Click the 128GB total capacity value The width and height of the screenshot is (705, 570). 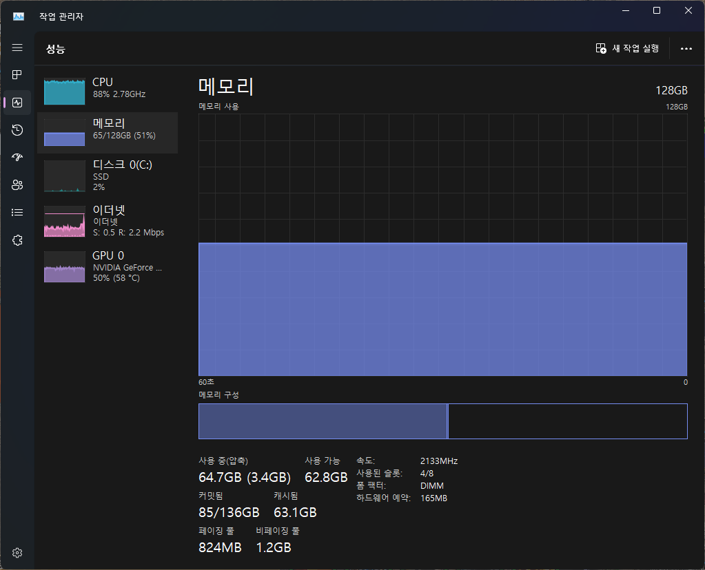tap(671, 90)
